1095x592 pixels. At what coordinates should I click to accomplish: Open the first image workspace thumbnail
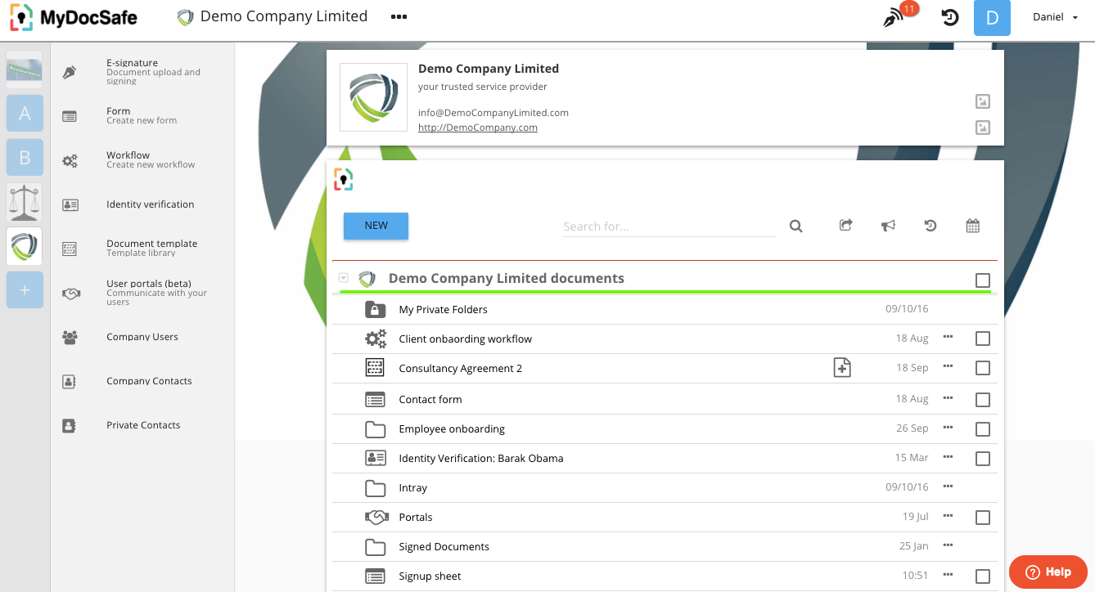coord(25,69)
